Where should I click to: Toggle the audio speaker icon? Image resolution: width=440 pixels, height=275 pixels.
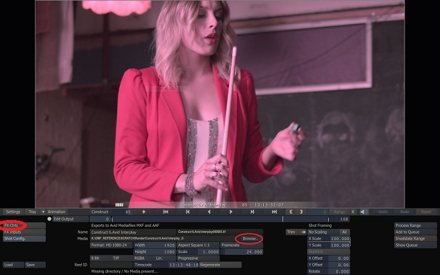tap(364, 212)
